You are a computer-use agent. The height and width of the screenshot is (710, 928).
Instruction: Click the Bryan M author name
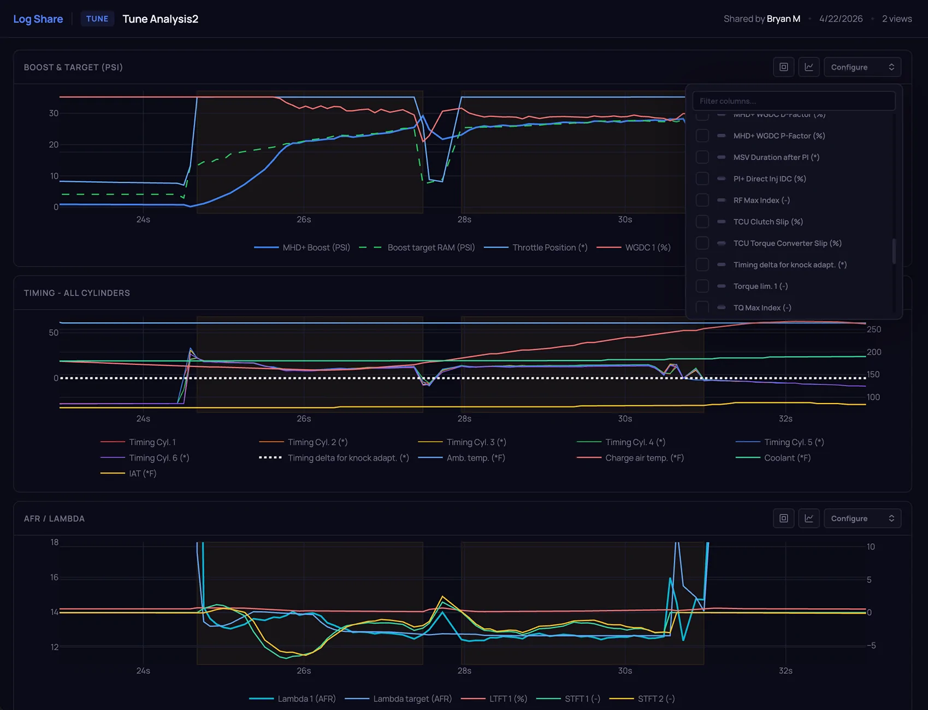coord(783,19)
